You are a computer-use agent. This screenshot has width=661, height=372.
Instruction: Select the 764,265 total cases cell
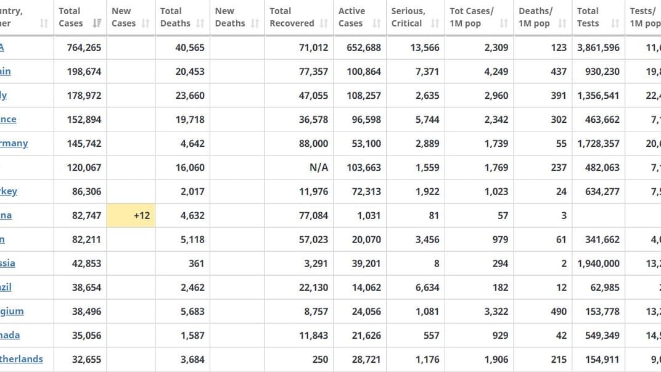(x=84, y=48)
